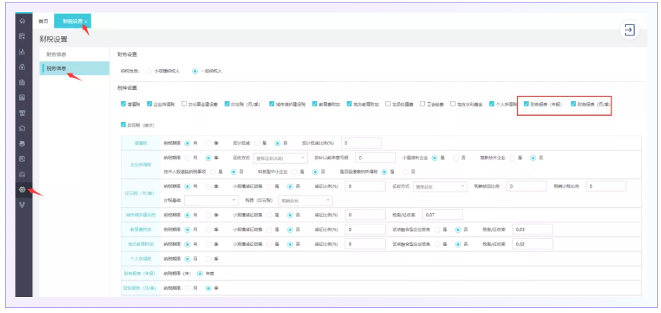
Task: Click the bar chart icon in the sidebar
Action: (23, 51)
